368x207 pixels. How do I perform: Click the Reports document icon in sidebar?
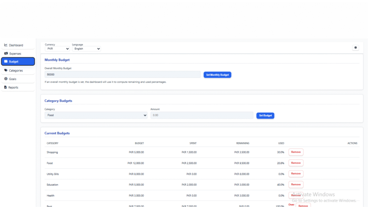click(5, 87)
